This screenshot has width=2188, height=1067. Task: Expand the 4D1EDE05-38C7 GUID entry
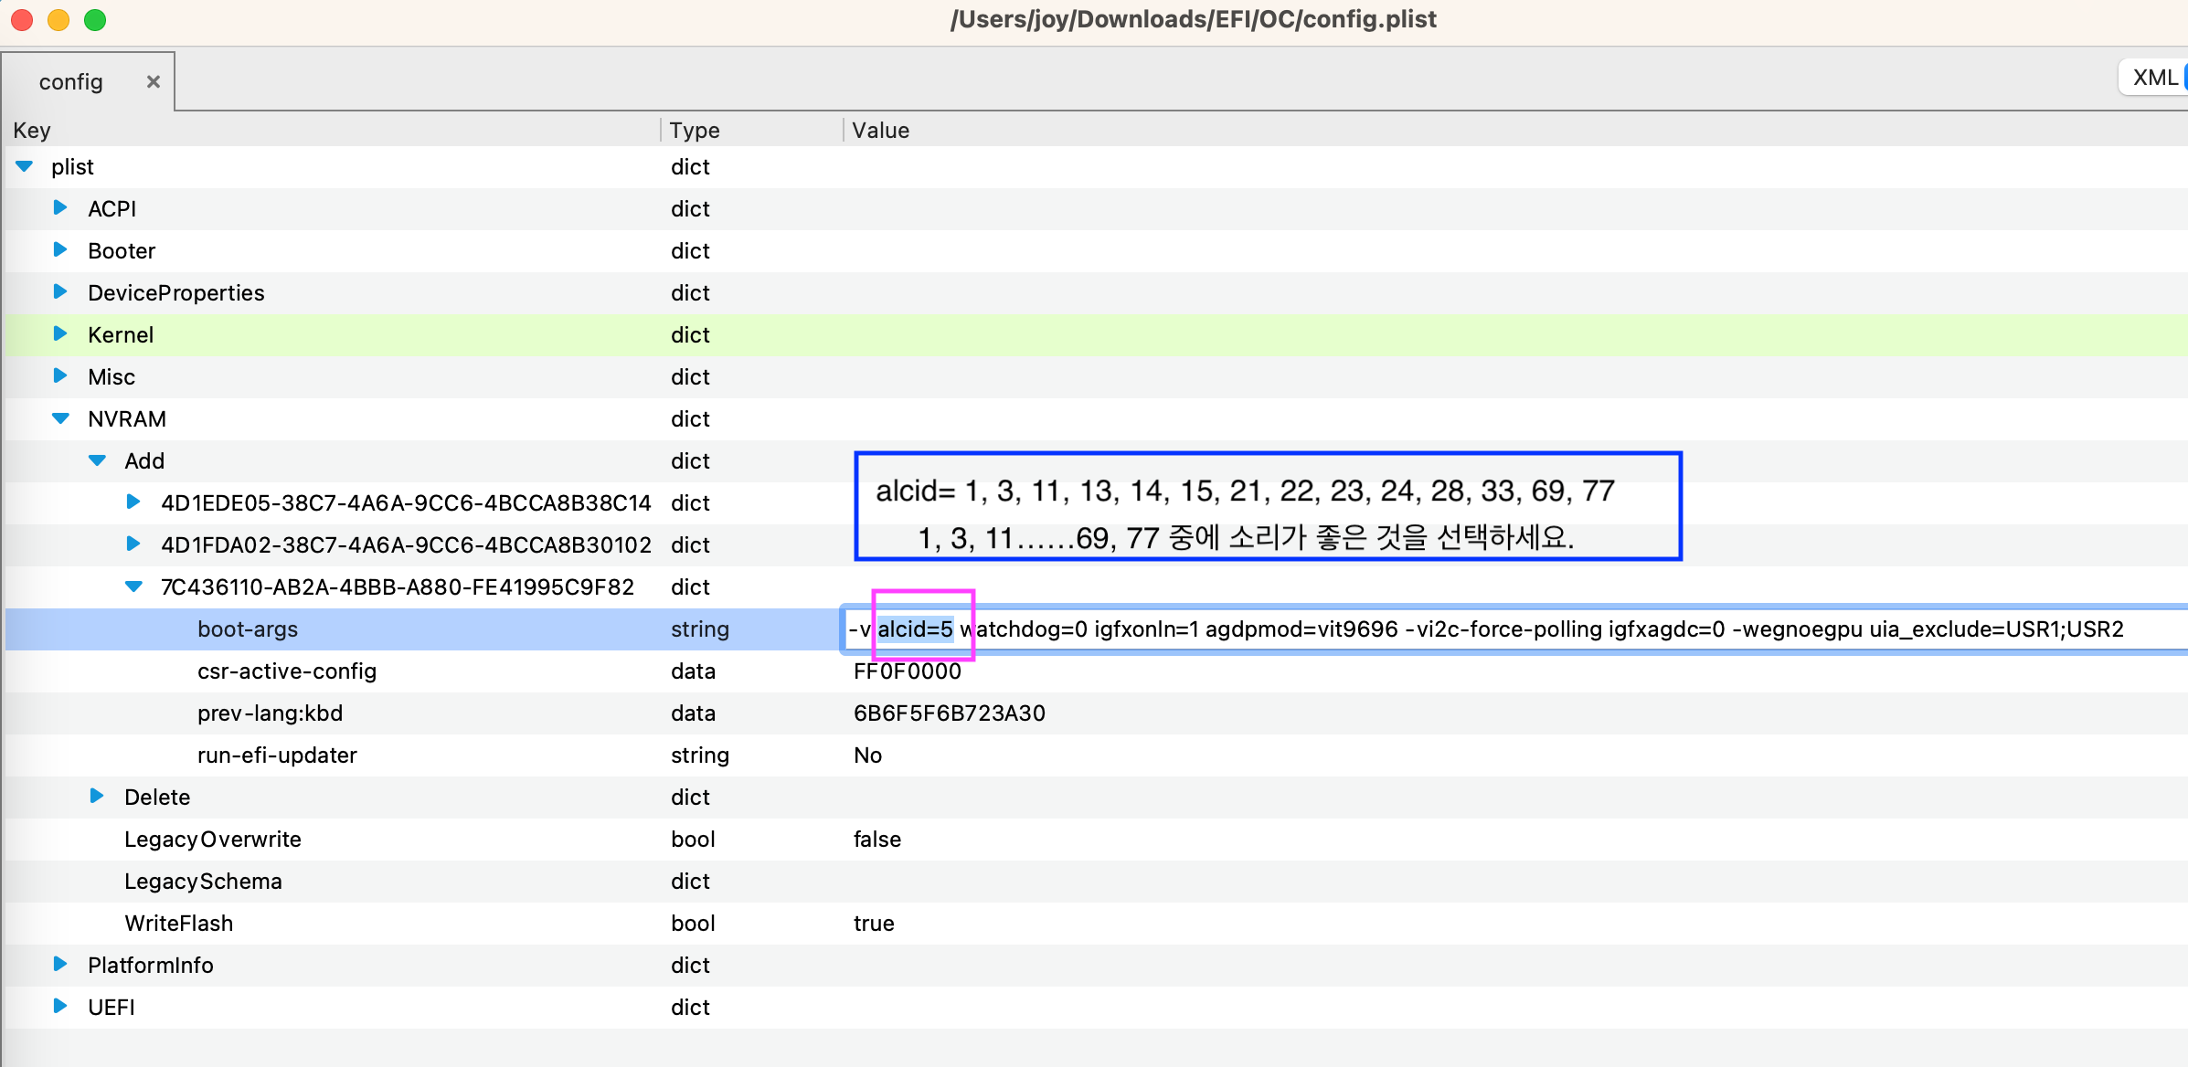tap(133, 502)
